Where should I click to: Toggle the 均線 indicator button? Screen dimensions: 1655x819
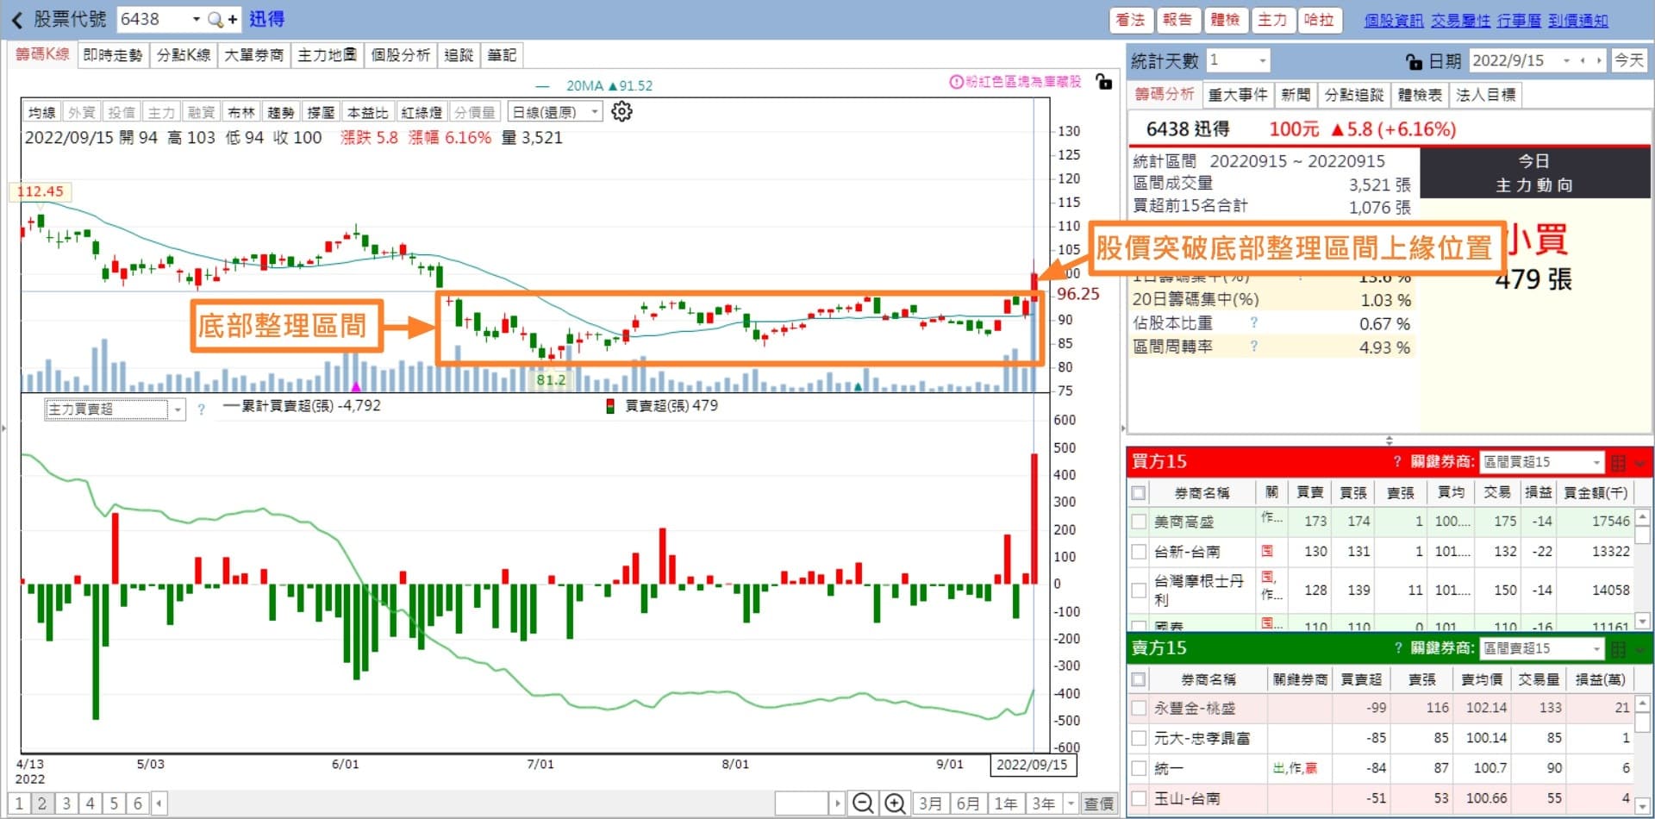click(41, 112)
